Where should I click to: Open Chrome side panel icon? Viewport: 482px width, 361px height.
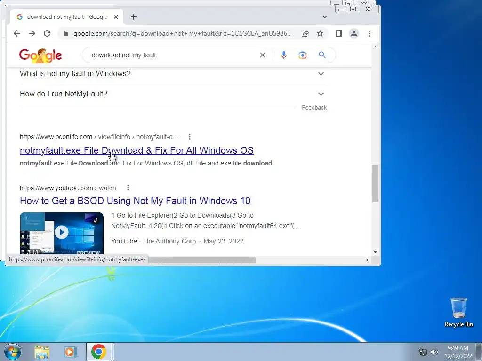point(339,33)
